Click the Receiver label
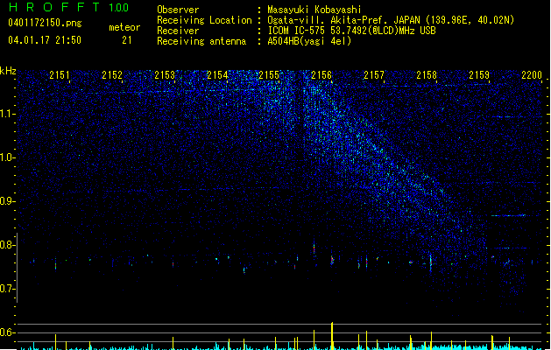Screen dimensions: 551x350 [178, 31]
